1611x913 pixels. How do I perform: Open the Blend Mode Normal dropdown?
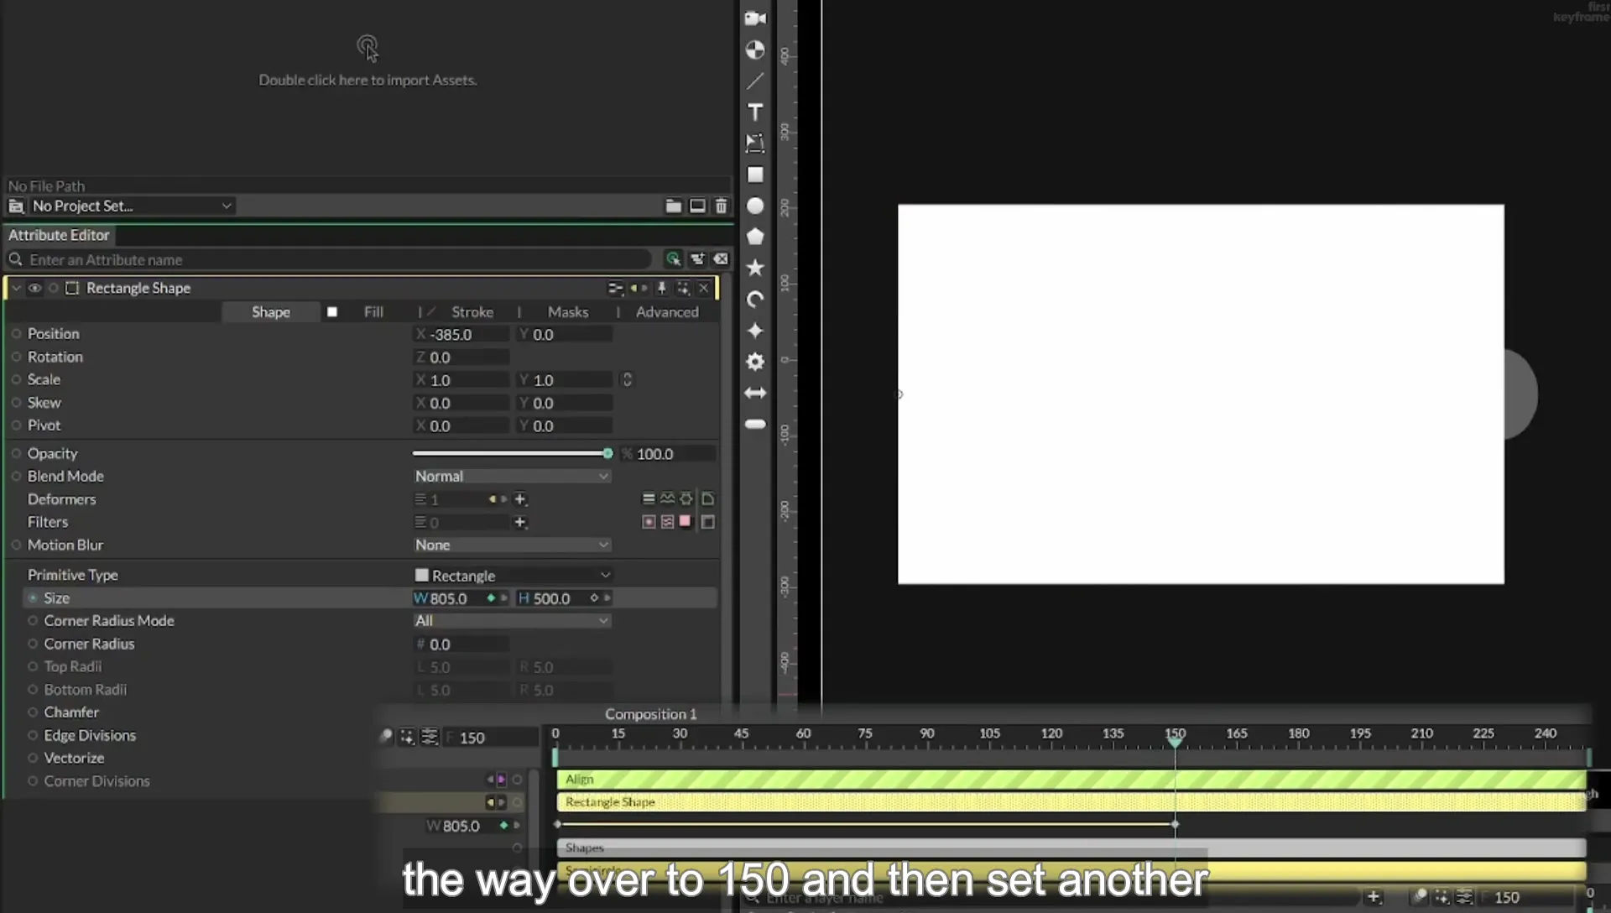pos(512,476)
